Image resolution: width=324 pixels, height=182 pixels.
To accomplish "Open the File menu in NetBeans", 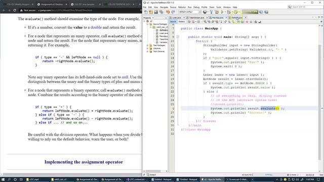I will [x=145, y=7].
